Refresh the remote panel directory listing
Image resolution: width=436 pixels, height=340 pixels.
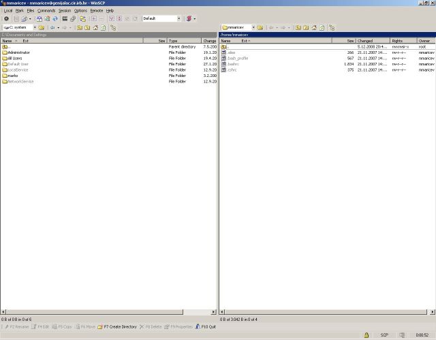[322, 28]
